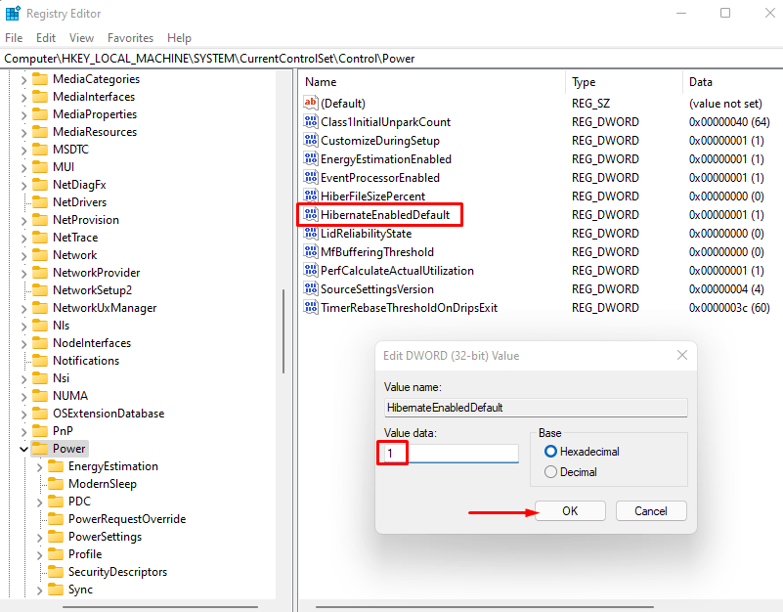Click the 0x00000040 (64) data cell
783x612 pixels.
729,122
